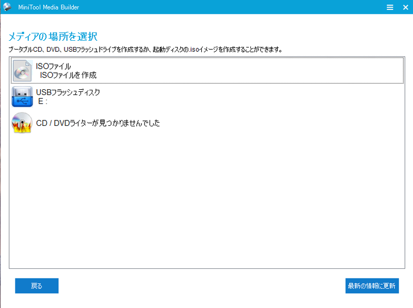Close the MiniTool Media Builder window
This screenshot has width=413, height=308.
[x=406, y=7]
